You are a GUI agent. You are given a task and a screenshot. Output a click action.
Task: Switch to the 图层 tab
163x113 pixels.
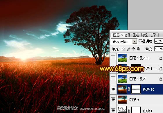tap(116, 35)
